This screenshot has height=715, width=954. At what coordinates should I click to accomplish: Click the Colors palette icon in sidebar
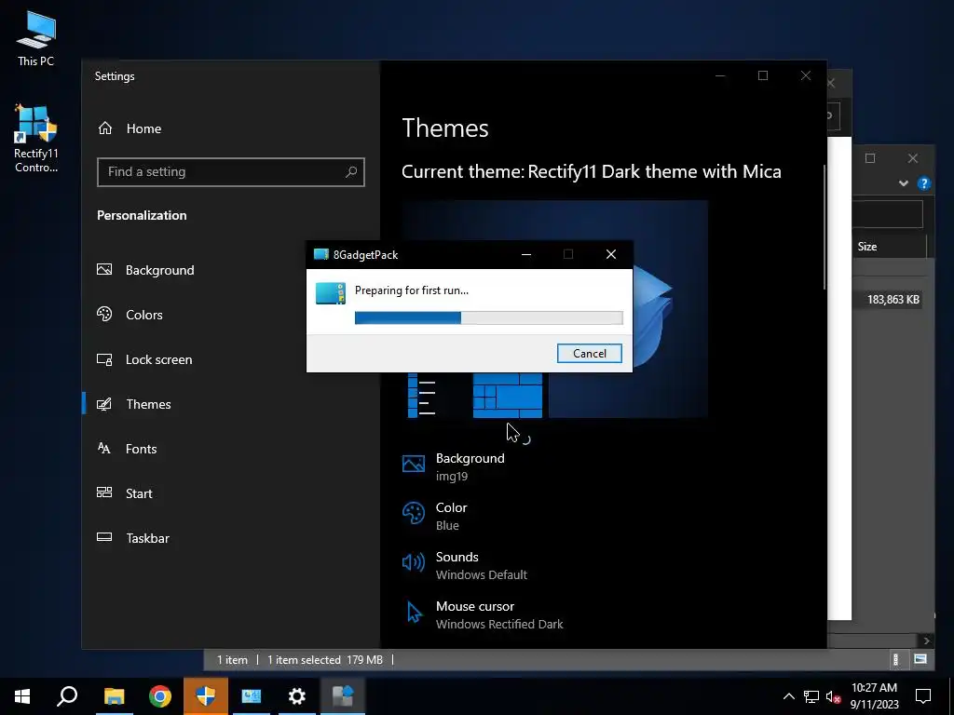pos(104,314)
